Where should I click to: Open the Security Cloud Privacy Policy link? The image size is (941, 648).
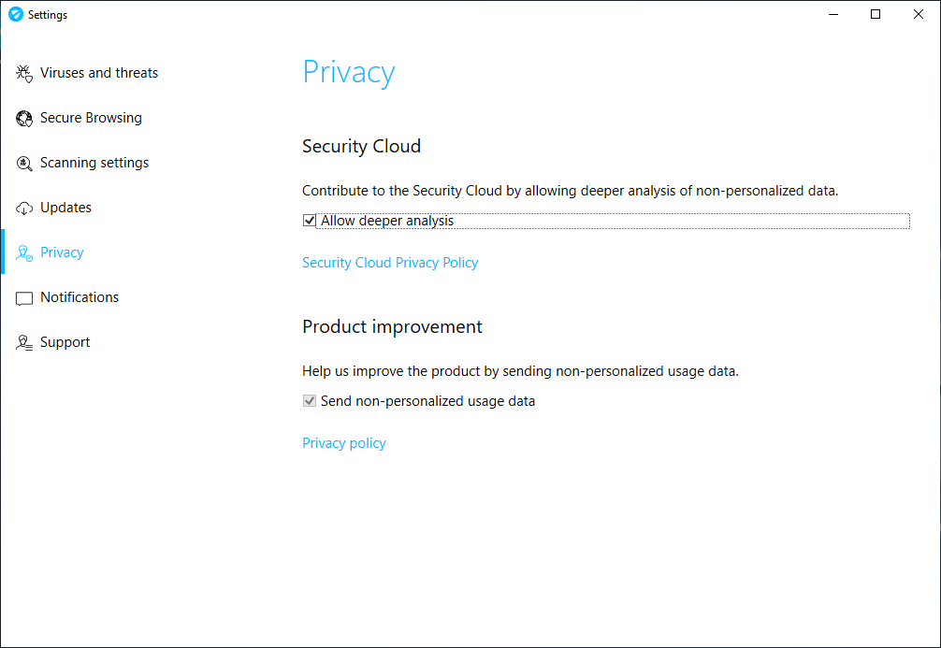390,263
